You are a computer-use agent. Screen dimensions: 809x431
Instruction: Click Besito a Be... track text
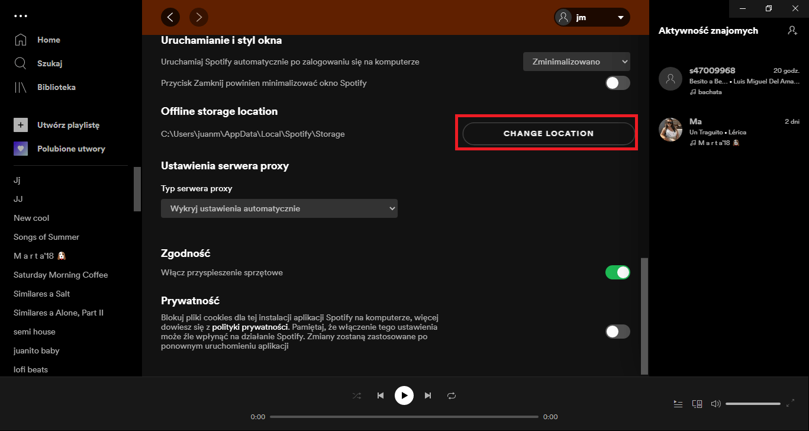click(x=708, y=81)
